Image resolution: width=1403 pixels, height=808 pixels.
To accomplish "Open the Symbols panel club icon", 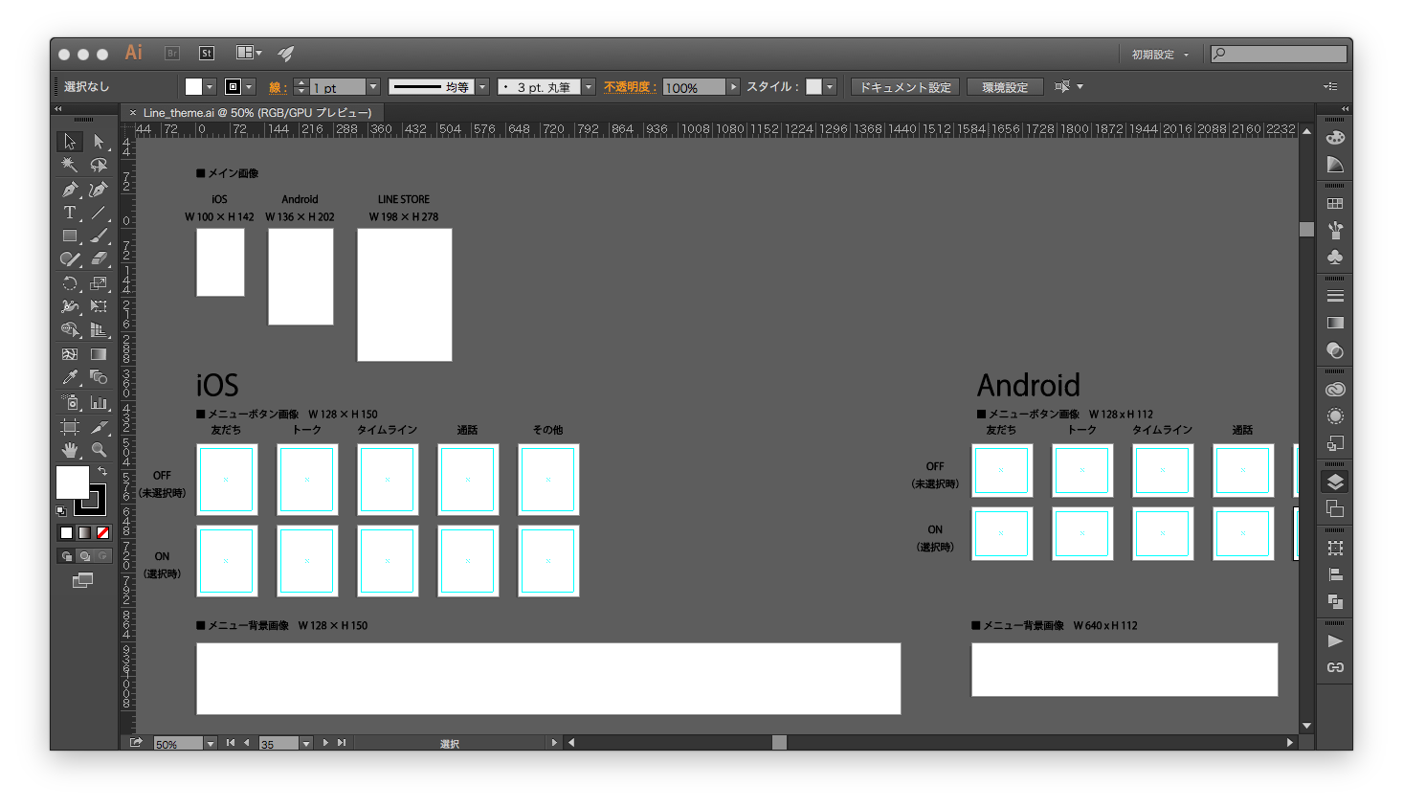I will 1335,258.
